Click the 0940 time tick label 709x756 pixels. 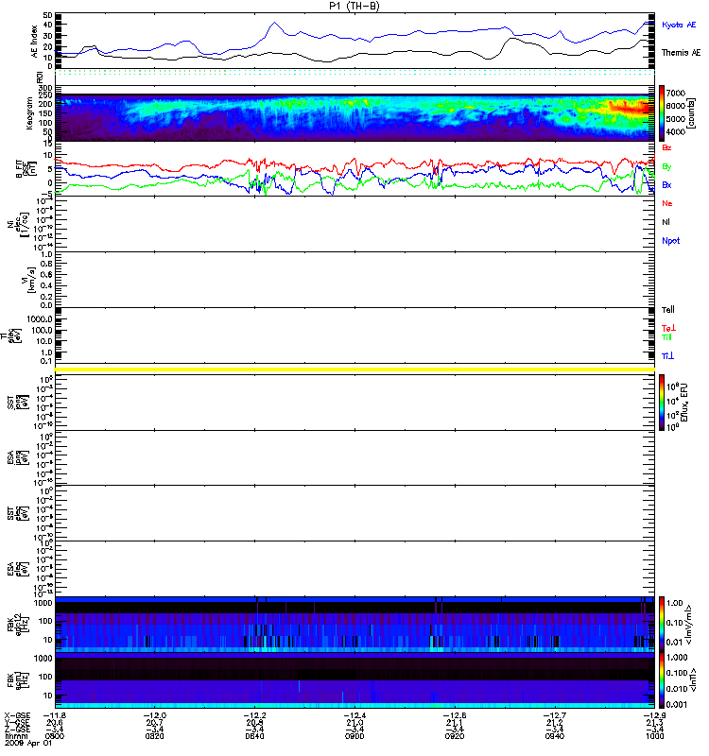(554, 736)
